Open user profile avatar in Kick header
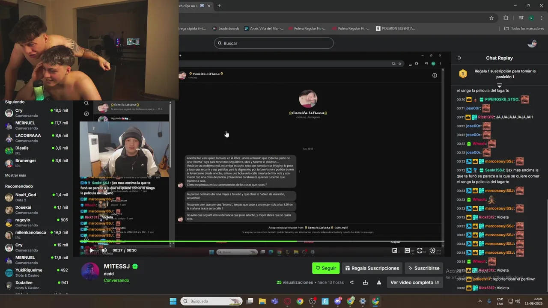 (x=532, y=43)
